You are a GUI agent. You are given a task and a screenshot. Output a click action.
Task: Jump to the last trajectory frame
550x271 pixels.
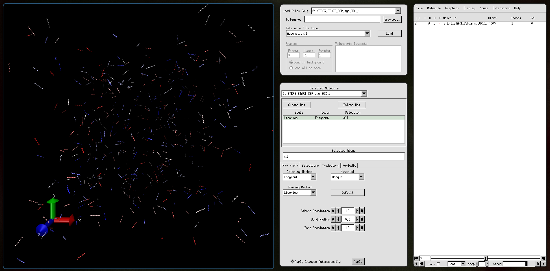point(543,258)
